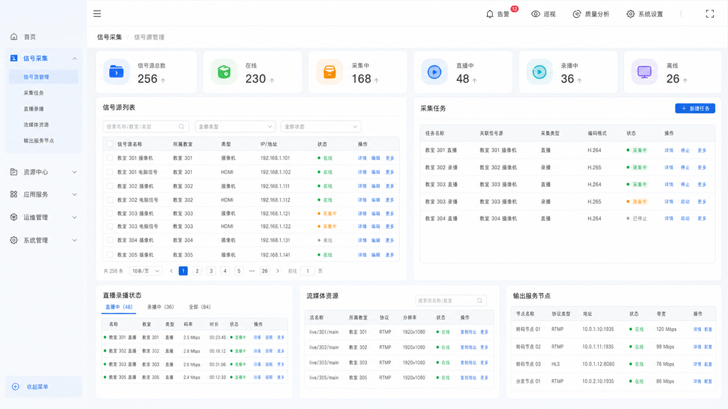Click the 信号采集 sidebar icon

point(14,58)
